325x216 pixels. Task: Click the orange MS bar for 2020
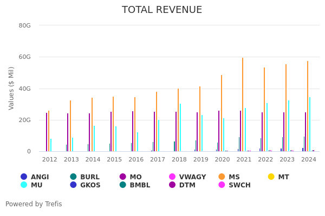pos(221,113)
